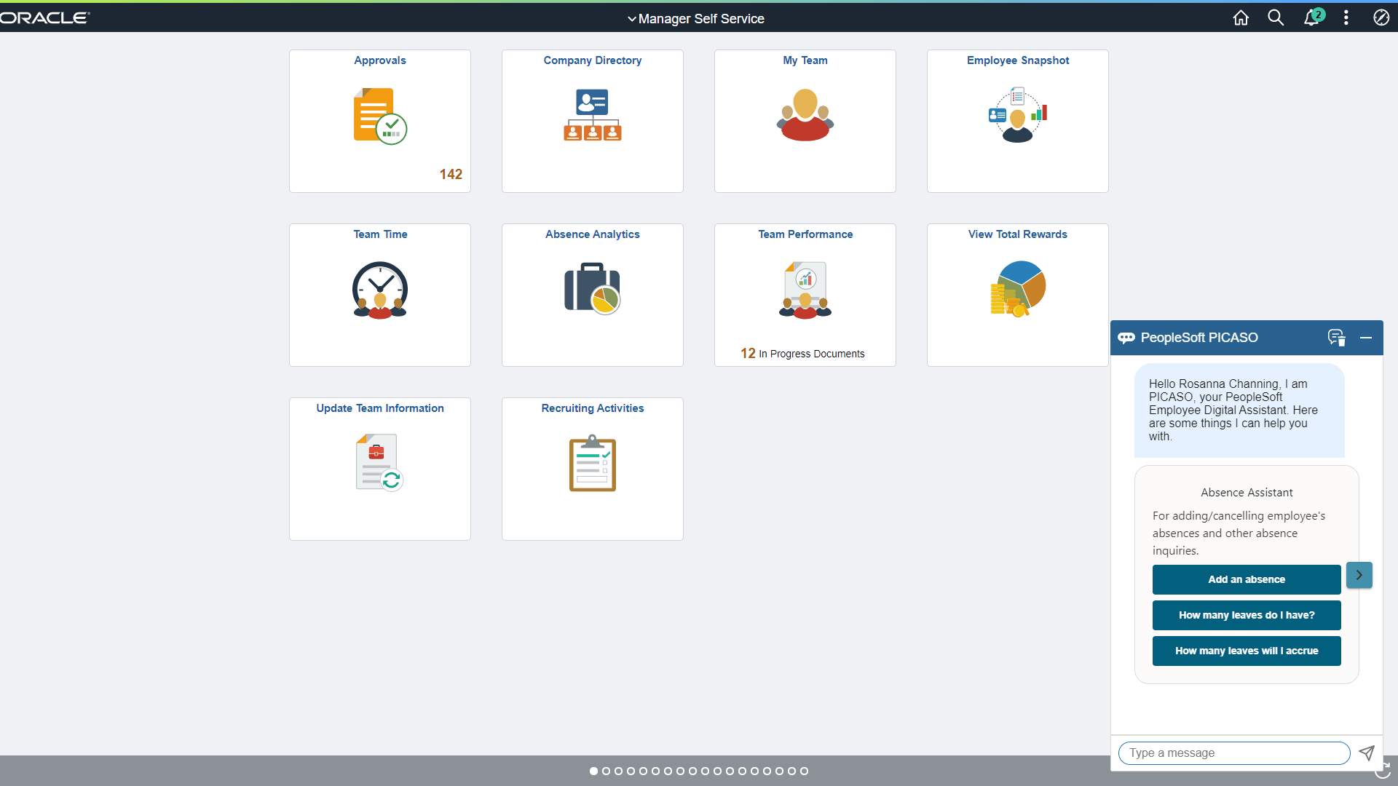
Task: Go to the Home page
Action: pyautogui.click(x=1240, y=17)
